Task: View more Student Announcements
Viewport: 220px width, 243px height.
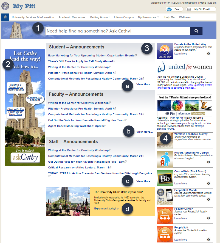Action: tap(145, 84)
